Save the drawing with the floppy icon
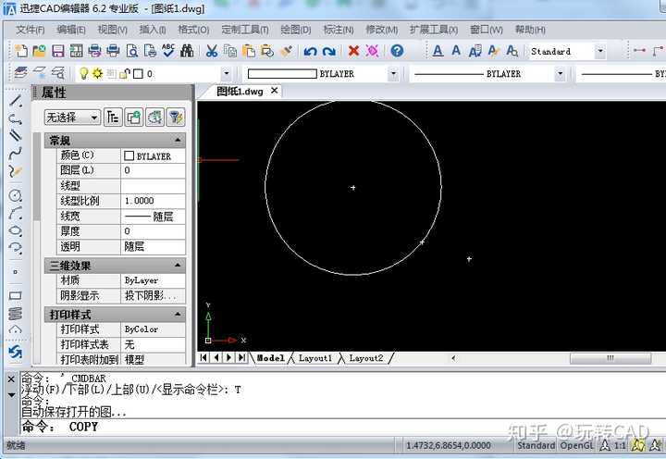 tap(57, 51)
